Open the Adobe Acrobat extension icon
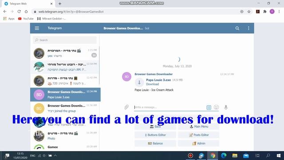 click(258, 12)
